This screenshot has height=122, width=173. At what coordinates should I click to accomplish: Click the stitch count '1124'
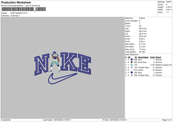point(135,70)
